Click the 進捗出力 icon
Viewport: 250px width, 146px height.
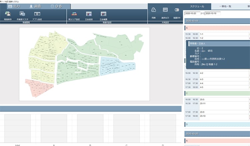(165, 10)
